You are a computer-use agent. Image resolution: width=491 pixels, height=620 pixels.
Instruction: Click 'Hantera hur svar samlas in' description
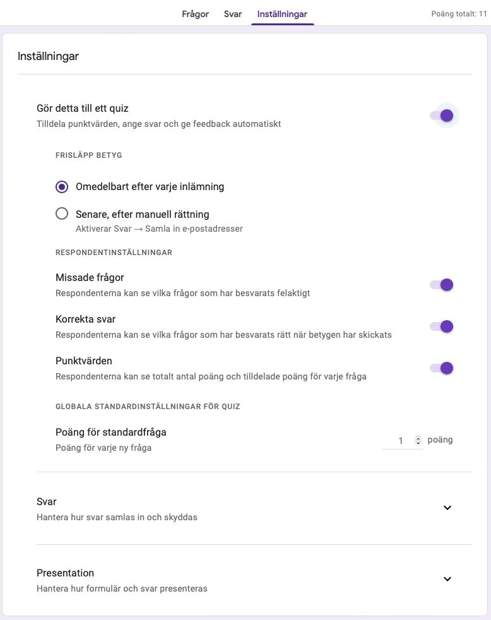click(117, 518)
